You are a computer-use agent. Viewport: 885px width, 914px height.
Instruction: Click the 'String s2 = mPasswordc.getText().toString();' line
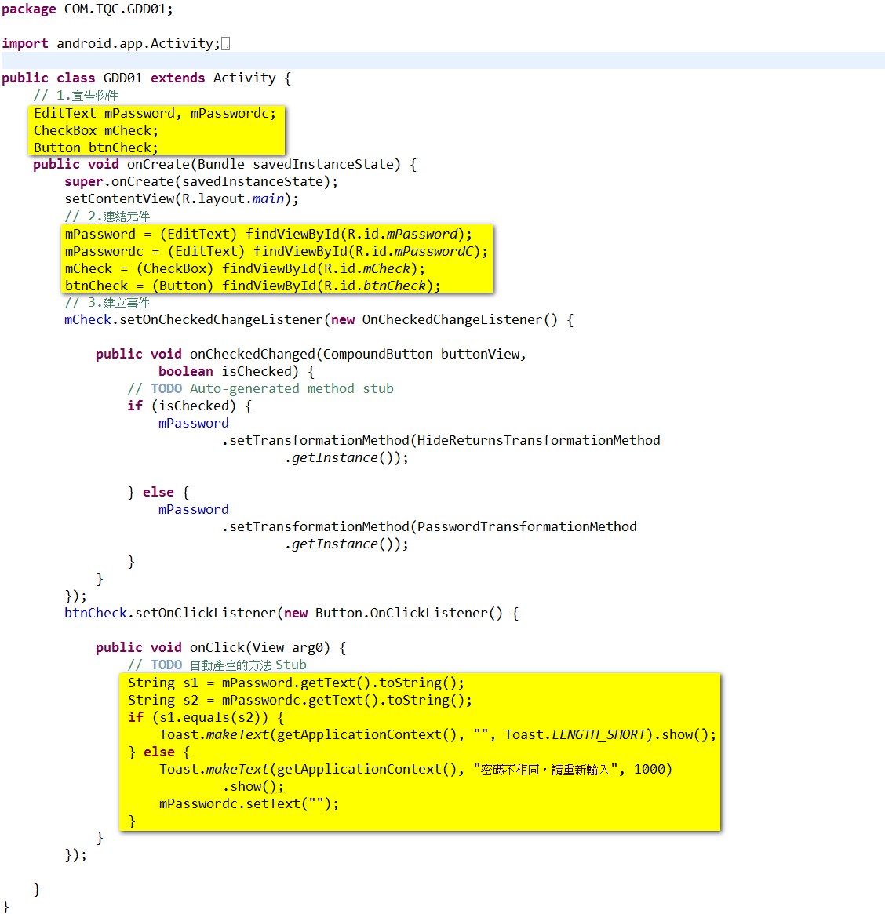click(300, 700)
